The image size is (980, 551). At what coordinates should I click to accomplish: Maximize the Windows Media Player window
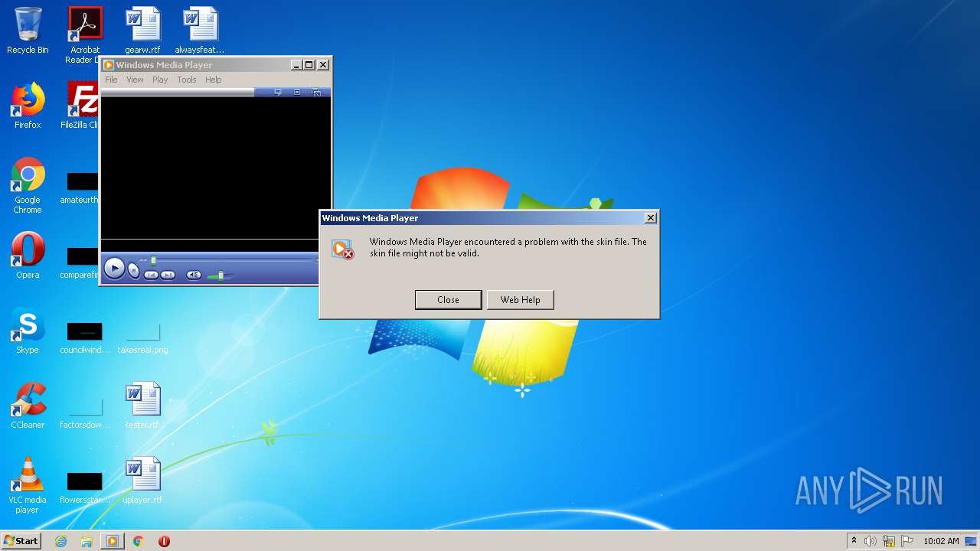point(309,65)
